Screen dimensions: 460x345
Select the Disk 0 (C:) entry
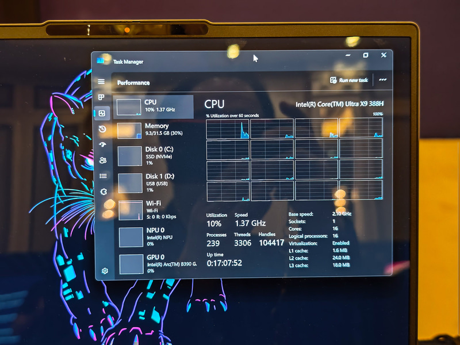155,156
